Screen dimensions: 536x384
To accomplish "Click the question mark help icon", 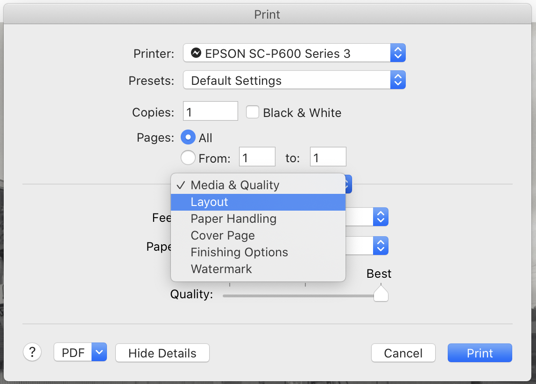I will [x=32, y=352].
